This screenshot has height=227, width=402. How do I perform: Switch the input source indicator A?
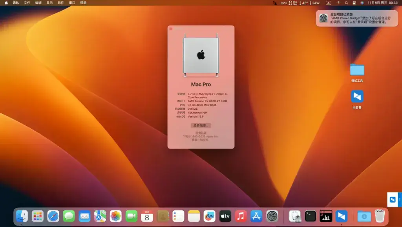coord(329,3)
